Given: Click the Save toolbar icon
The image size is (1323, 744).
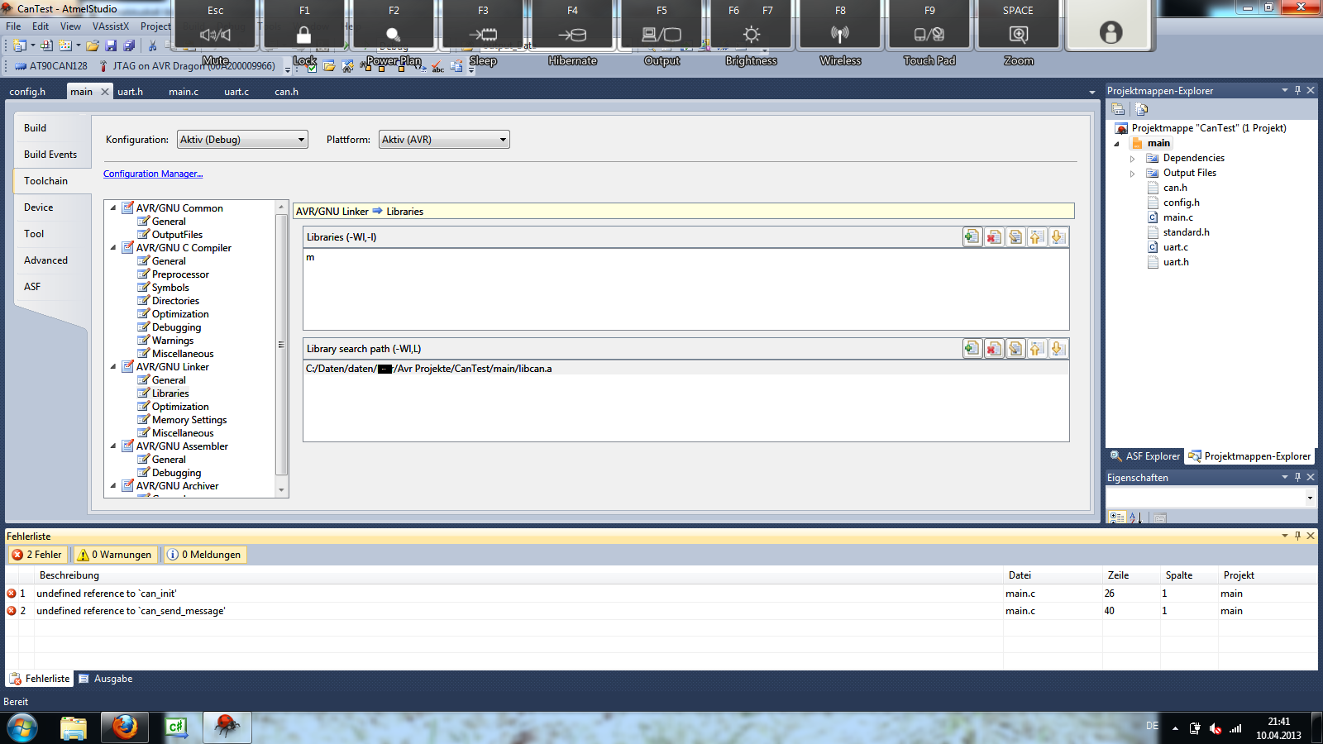Looking at the screenshot, I should coord(111,45).
